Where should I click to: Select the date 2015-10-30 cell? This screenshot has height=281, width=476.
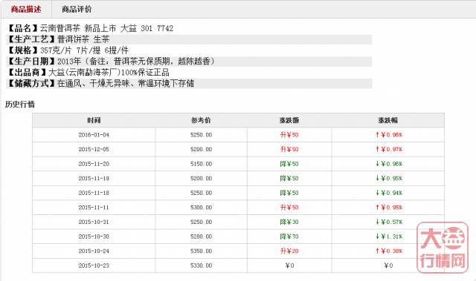click(94, 237)
